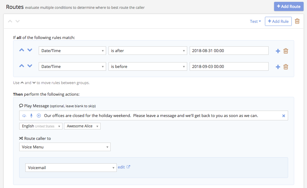The height and width of the screenshot is (188, 307).
Task: Change the Voicemail selection dropdown
Action: coord(71,167)
